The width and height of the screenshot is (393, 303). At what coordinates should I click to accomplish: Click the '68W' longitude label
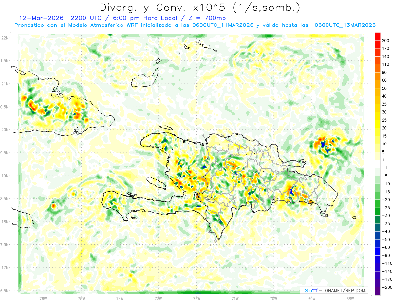[350, 298]
